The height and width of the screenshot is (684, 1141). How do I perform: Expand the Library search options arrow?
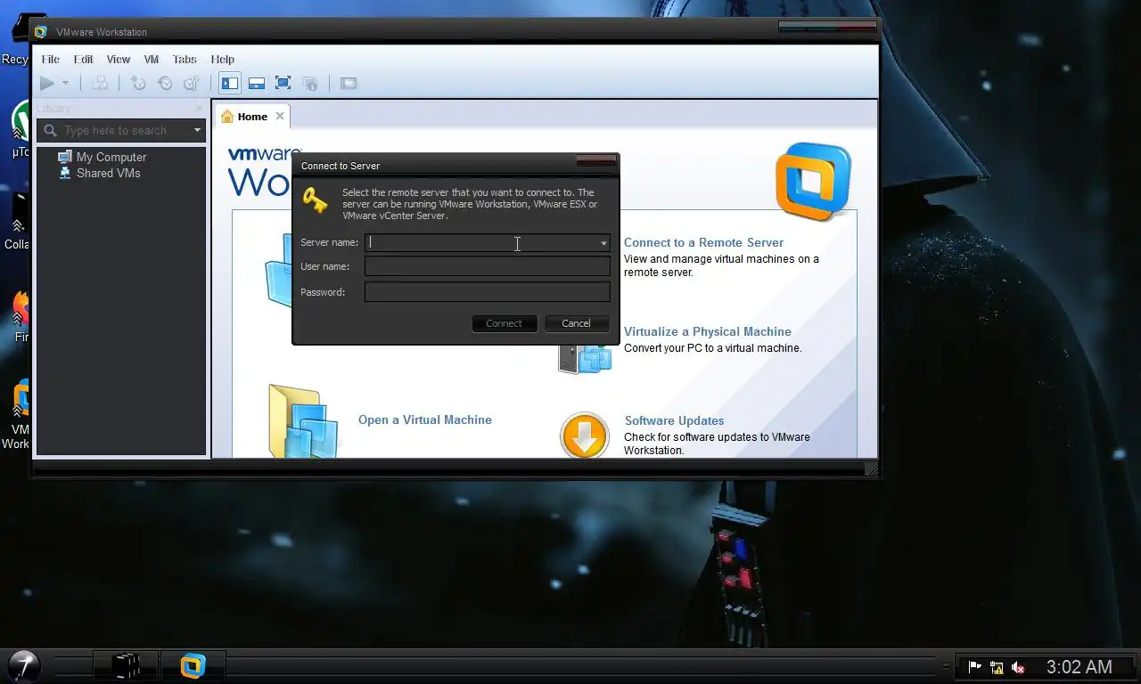coord(198,130)
